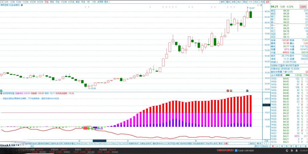Click the shield icon in the system tray
Image resolution: width=308 pixels, height=154 pixels.
[287, 151]
